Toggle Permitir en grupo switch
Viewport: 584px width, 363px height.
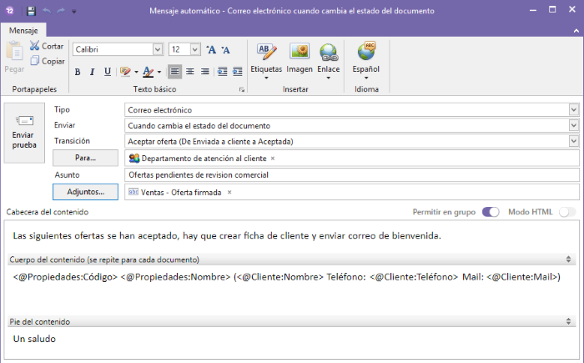click(491, 212)
